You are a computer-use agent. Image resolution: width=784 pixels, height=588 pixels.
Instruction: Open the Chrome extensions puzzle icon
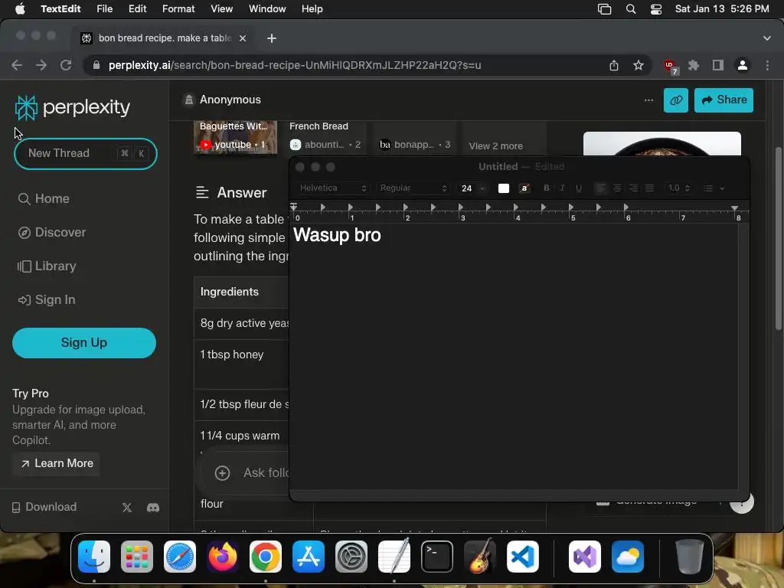tap(694, 65)
